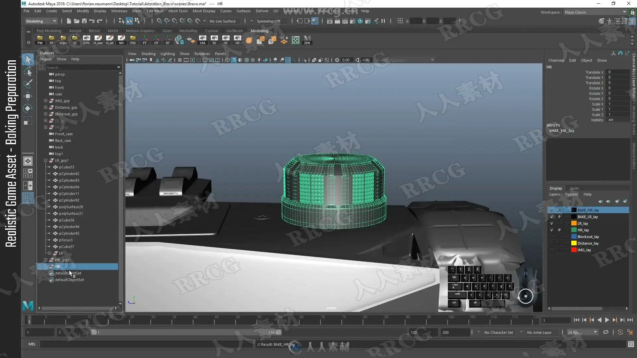
Task: Toggle visibility box of Blockout_lay
Action: coord(551,237)
